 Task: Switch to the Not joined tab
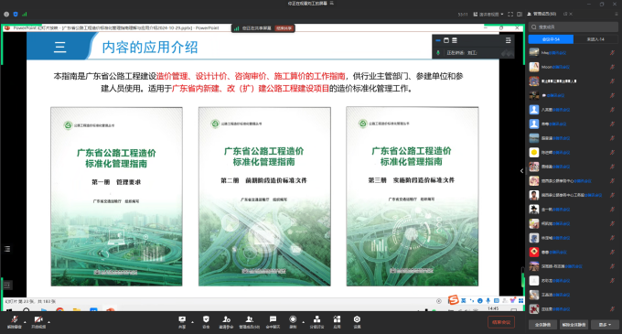[x=595, y=39]
